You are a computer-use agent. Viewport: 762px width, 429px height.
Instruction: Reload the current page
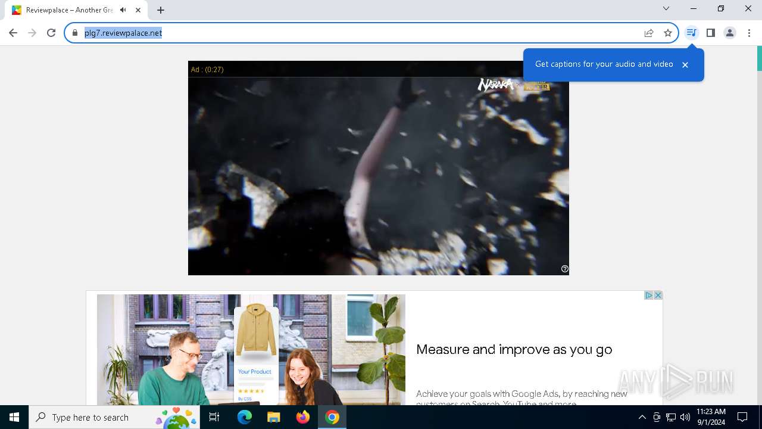51,33
